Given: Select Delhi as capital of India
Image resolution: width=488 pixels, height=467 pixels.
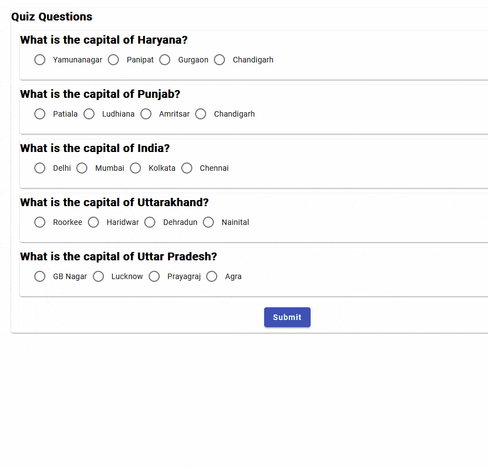Looking at the screenshot, I should click(40, 168).
